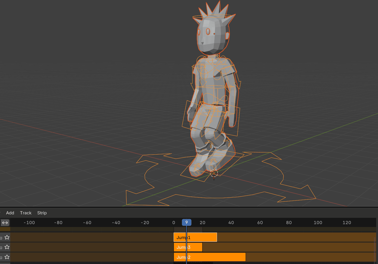Screen dimensions: 378x264
Task: Solo the Jump3 track via its star icon
Action: click(7, 247)
